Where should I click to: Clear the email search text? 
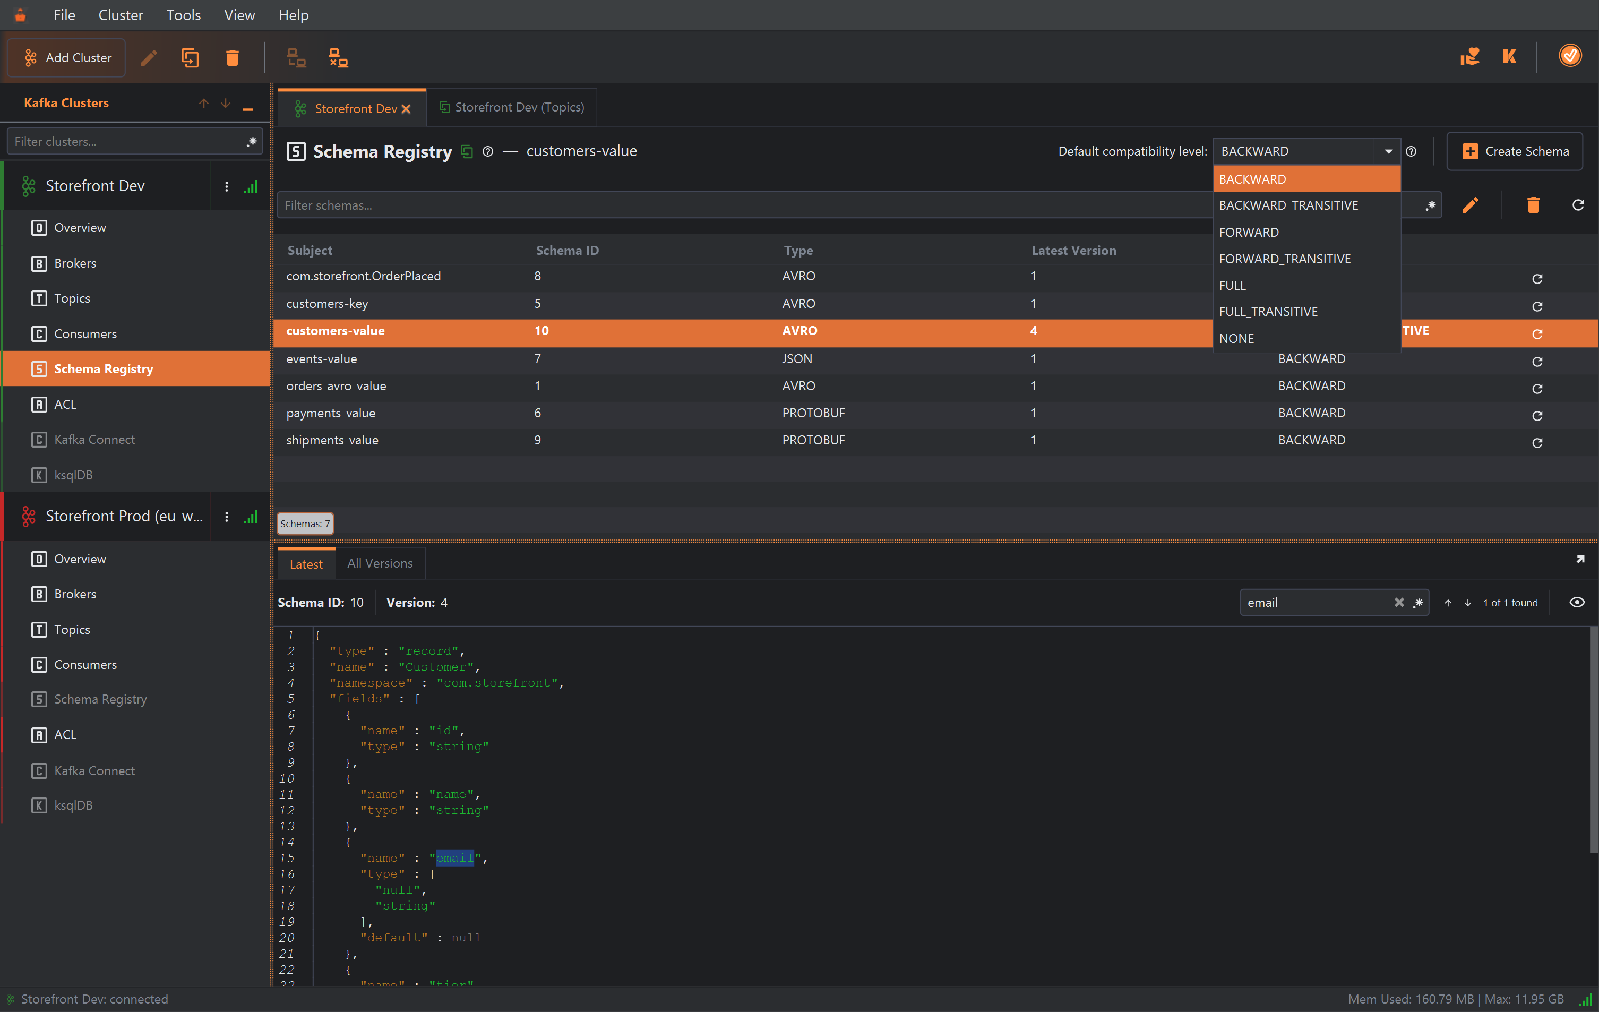pos(1399,602)
